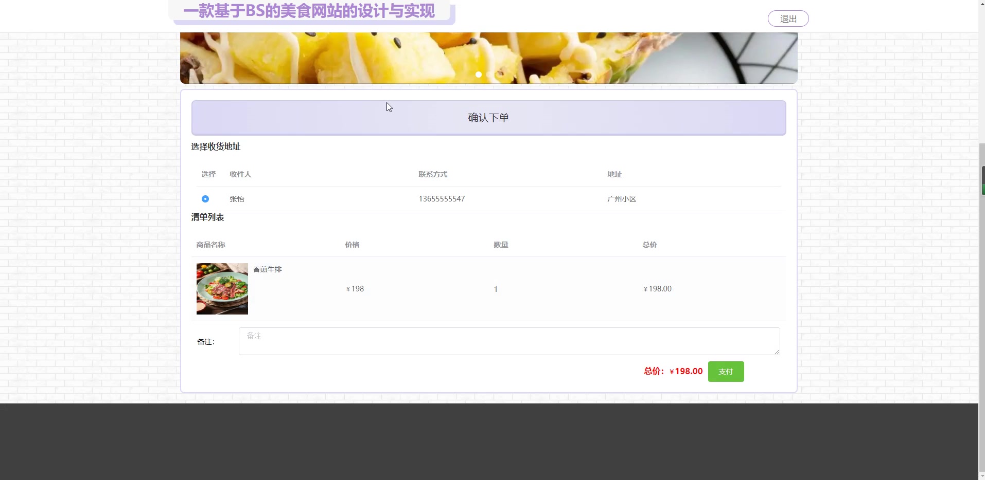Select the shipping address for 张怡
Screen dimensions: 985x480
click(205, 199)
